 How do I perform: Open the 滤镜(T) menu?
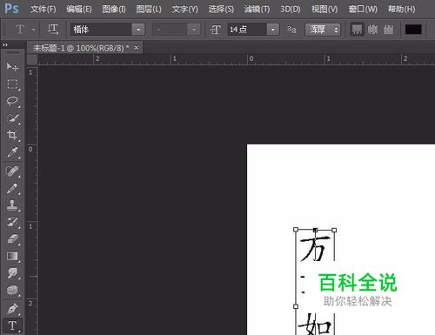(x=257, y=10)
